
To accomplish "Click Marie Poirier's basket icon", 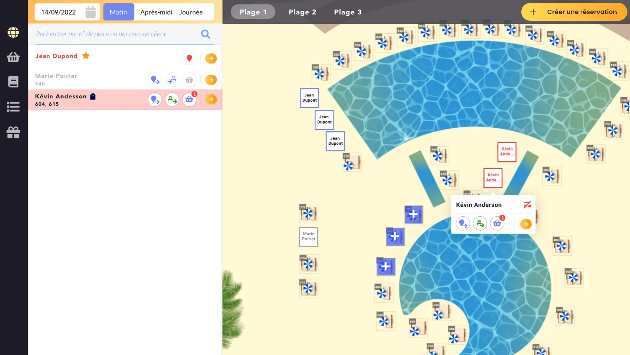I will tap(189, 80).
